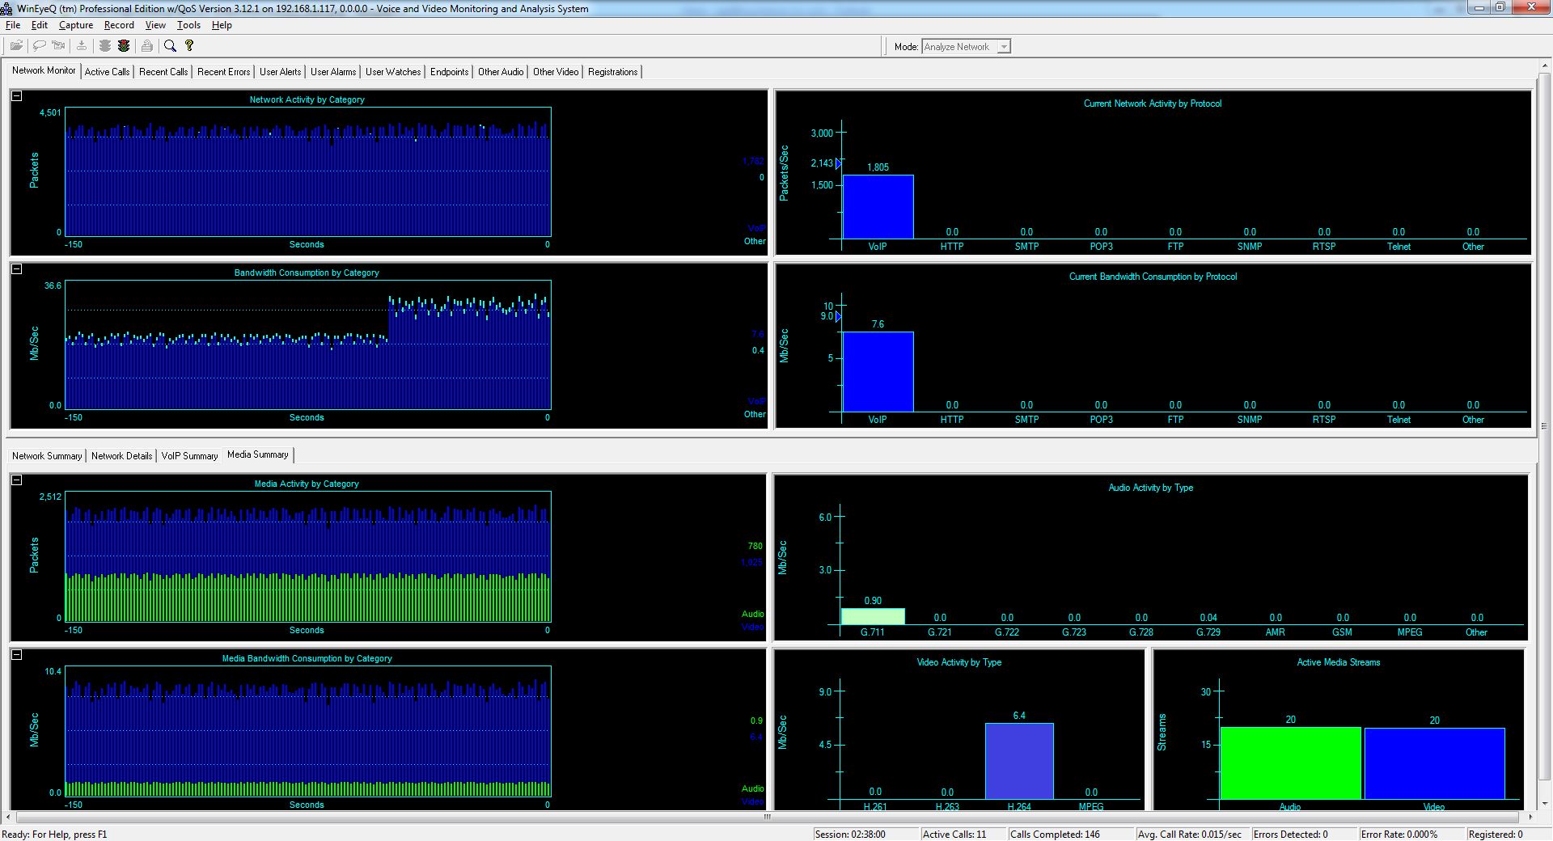Click the H.264 bar in Video Activity chart
The image size is (1553, 841).
tap(1019, 762)
